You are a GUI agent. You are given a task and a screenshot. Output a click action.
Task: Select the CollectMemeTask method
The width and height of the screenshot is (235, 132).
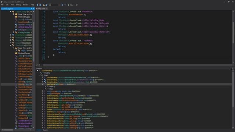(x=25, y=63)
